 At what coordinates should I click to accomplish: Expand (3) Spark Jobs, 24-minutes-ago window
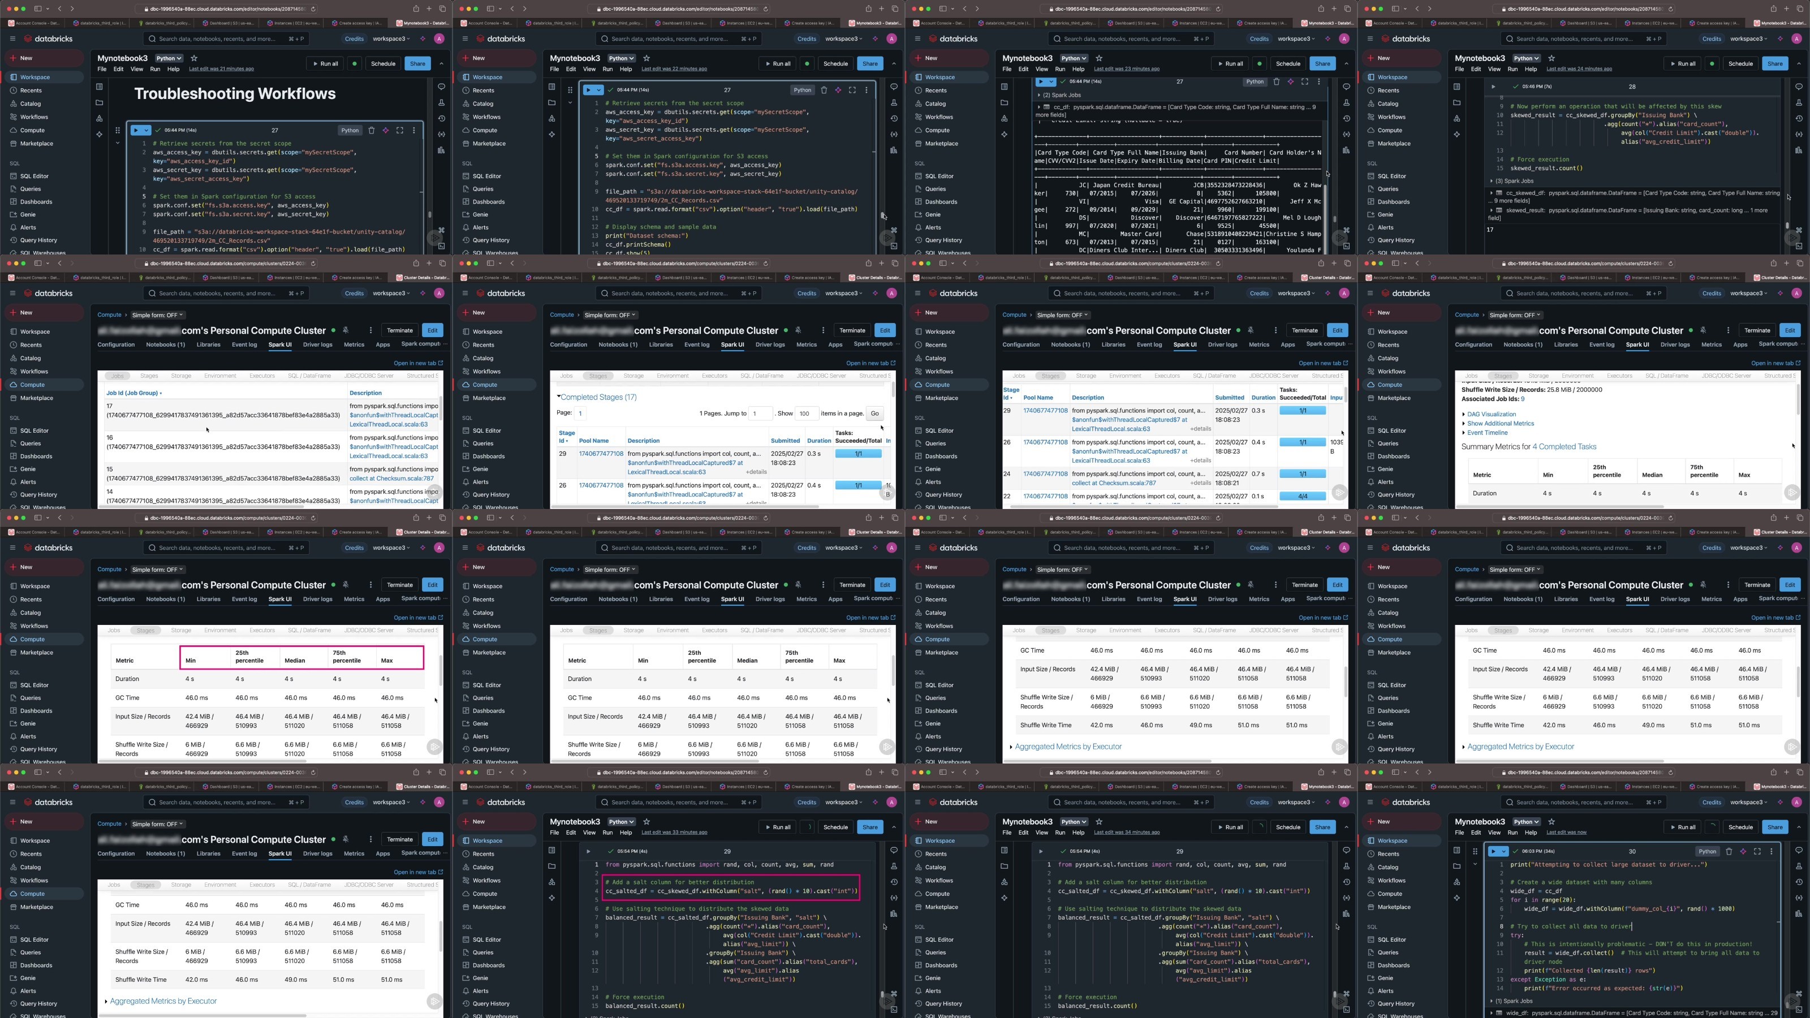tap(1511, 180)
